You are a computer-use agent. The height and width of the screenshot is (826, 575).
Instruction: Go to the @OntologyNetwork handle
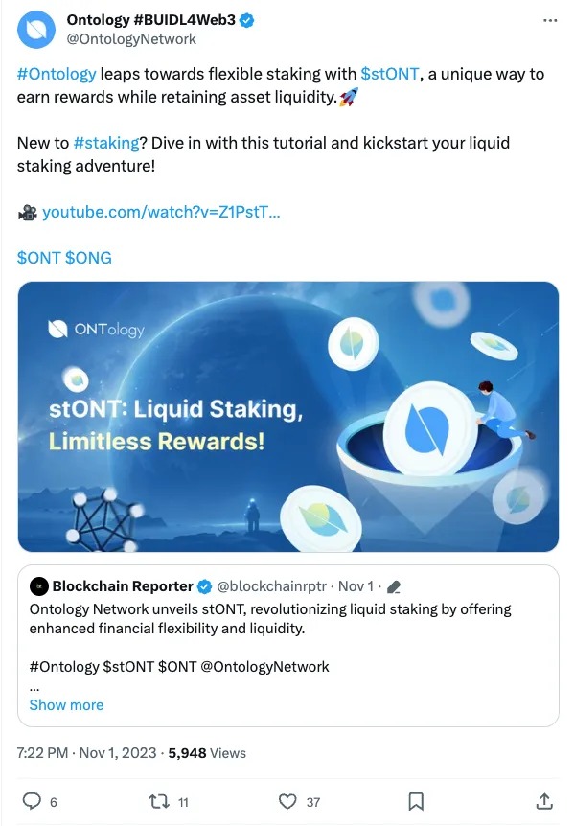coord(131,39)
